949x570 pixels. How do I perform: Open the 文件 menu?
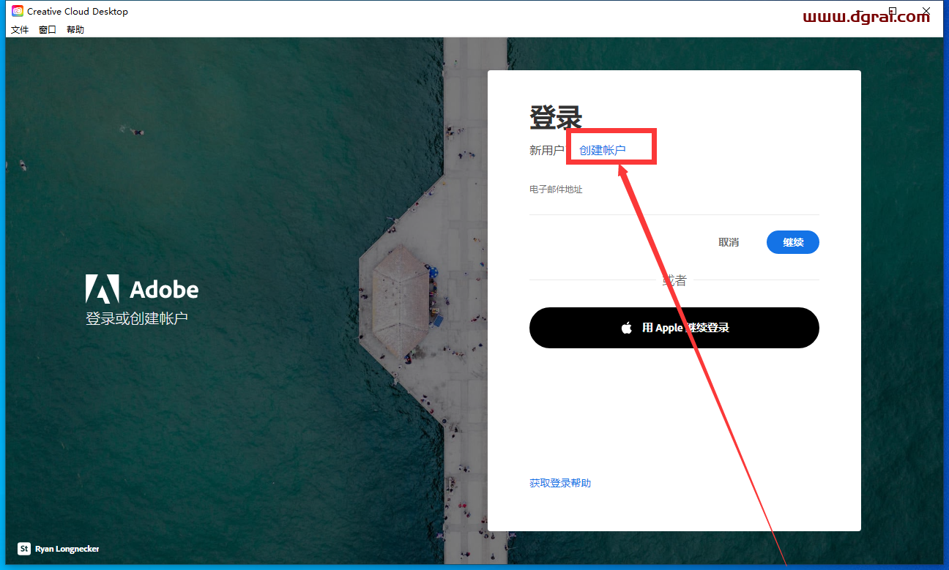pyautogui.click(x=20, y=30)
